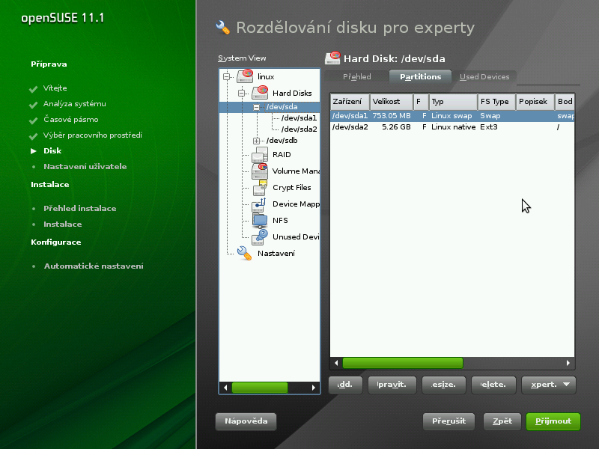Select /dev/sda1 in the system tree
Screen dimensions: 599x449
point(299,118)
